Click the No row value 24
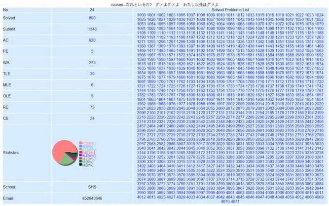Image resolution: width=329 pixels, height=206 pixels. [x=92, y=10]
